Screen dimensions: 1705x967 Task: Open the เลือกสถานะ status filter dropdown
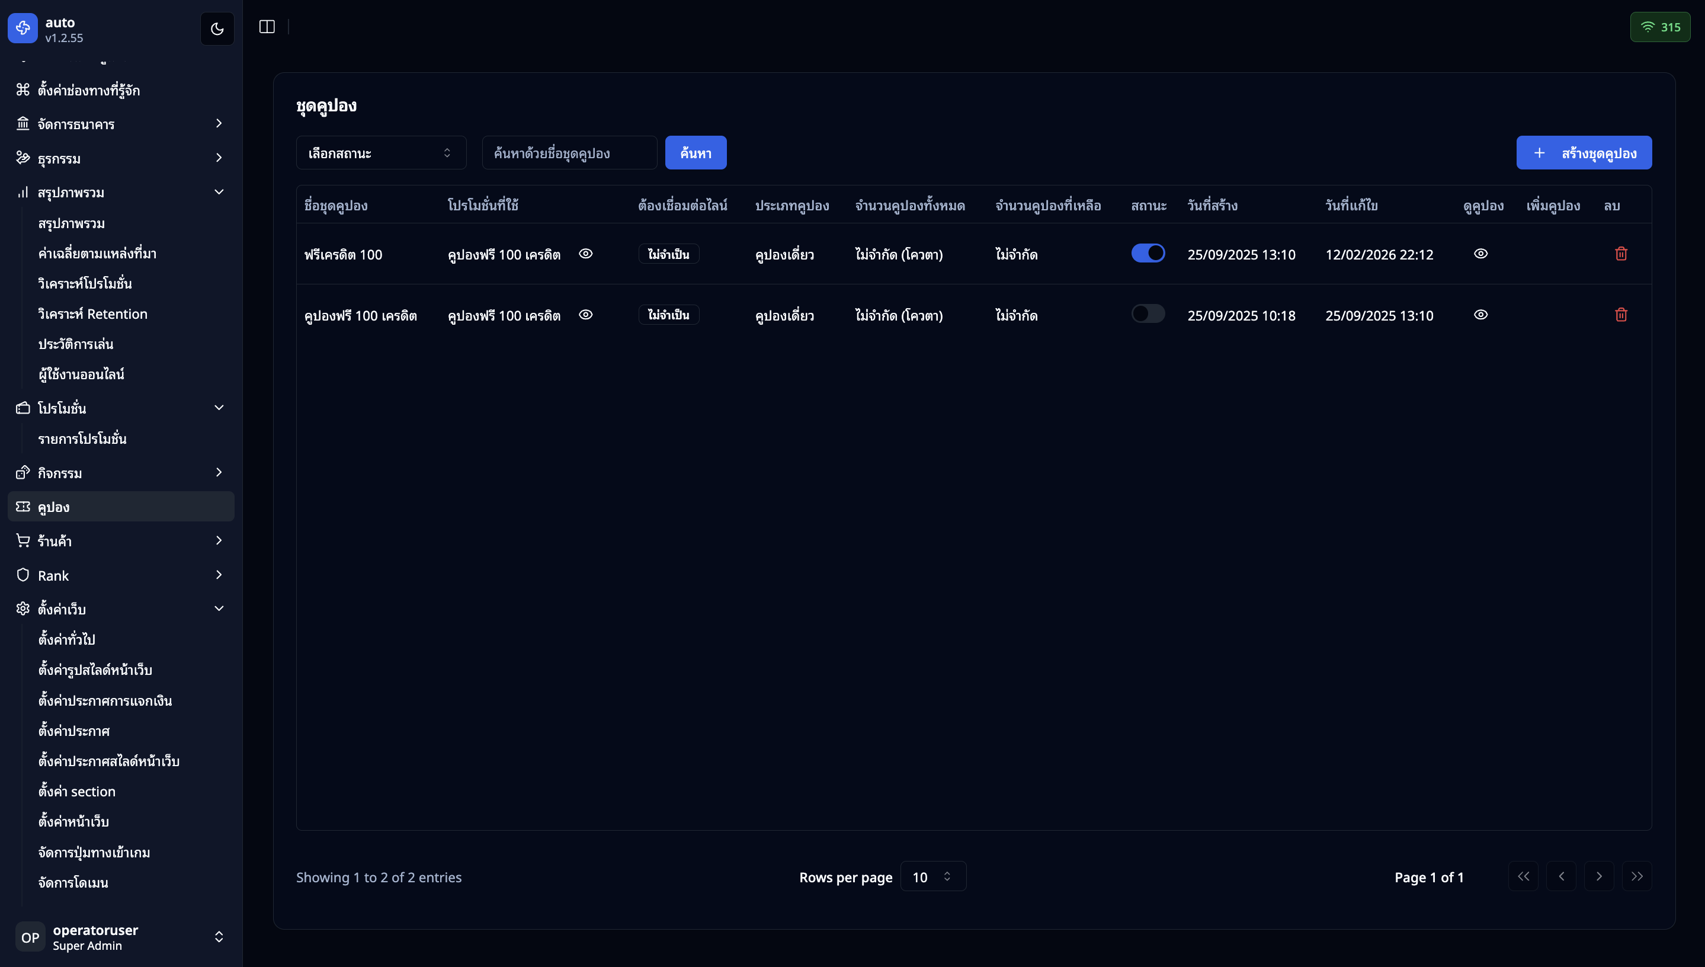pyautogui.click(x=380, y=153)
